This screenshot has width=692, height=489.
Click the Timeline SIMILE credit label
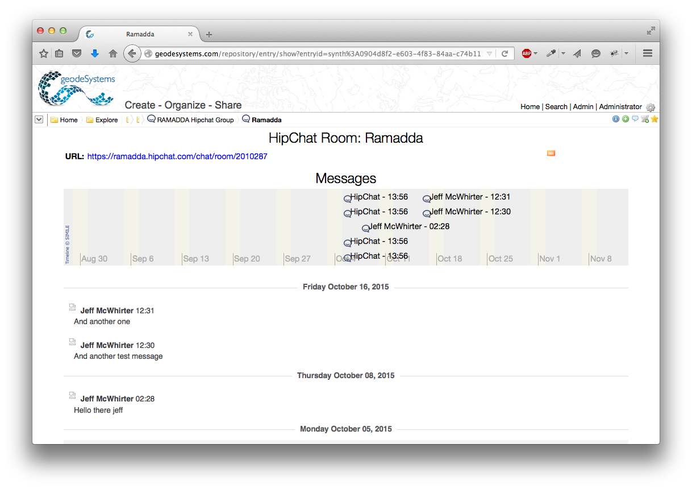pos(67,244)
